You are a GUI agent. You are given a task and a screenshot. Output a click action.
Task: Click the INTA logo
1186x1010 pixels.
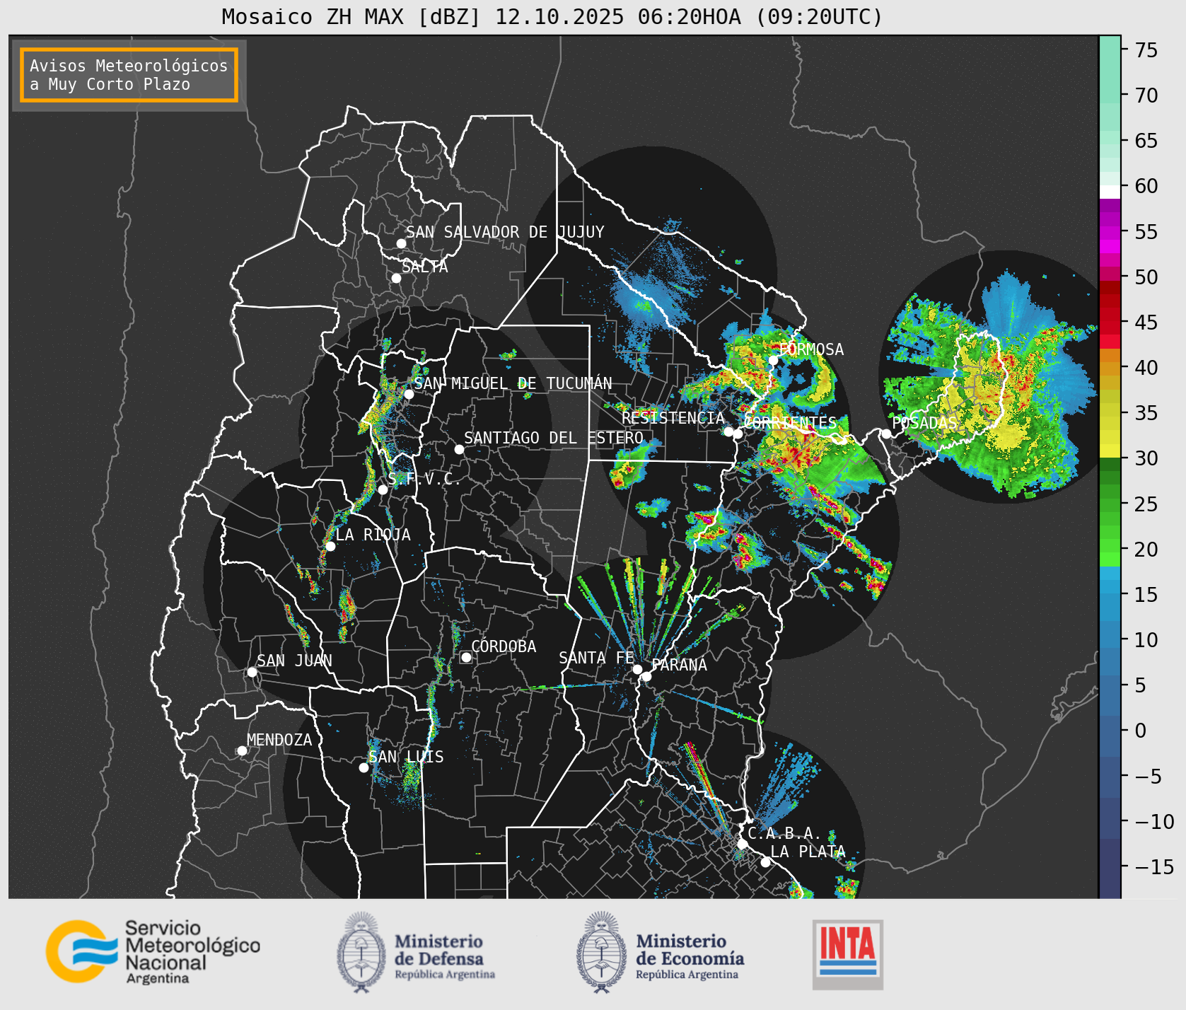848,954
